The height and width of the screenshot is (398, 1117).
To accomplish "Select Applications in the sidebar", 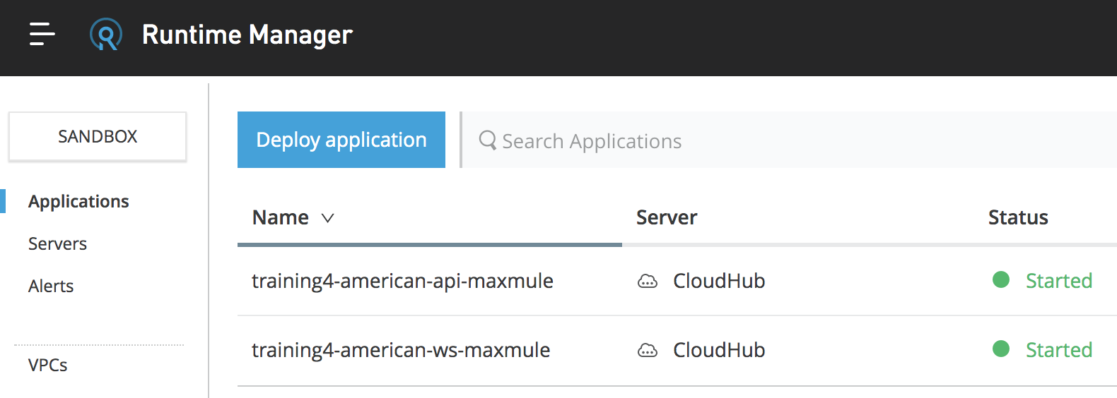I will 78,202.
